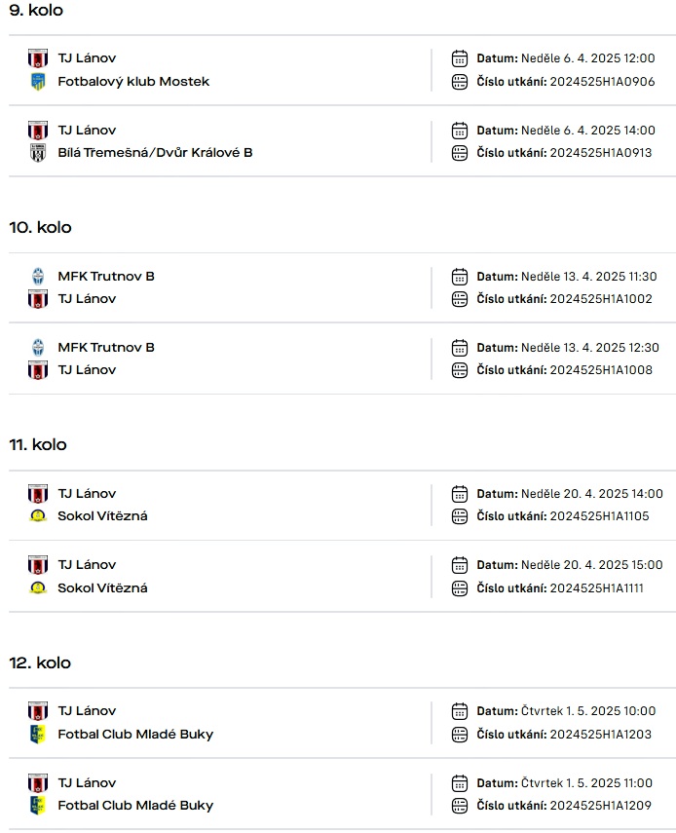
Task: Click date Neděle 20. 4. 2025 14:00
Action: [592, 494]
